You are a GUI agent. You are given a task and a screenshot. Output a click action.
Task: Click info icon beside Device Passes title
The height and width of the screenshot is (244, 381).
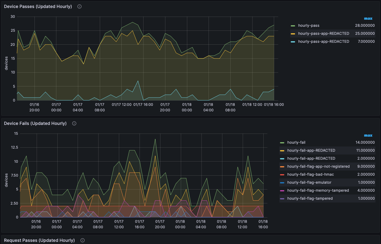[x=79, y=6]
